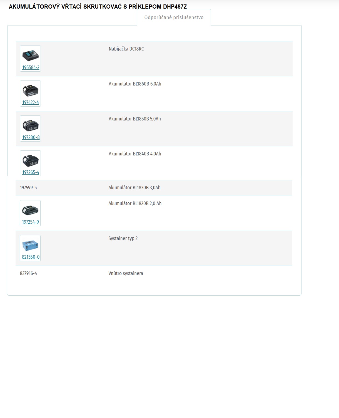Select the text Akumulátor BL1820B 2,0 Ah
Image resolution: width=339 pixels, height=418 pixels.
(x=135, y=203)
